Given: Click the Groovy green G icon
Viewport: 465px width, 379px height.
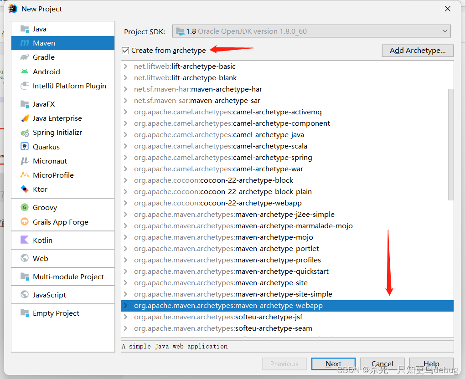Looking at the screenshot, I should pyautogui.click(x=25, y=207).
